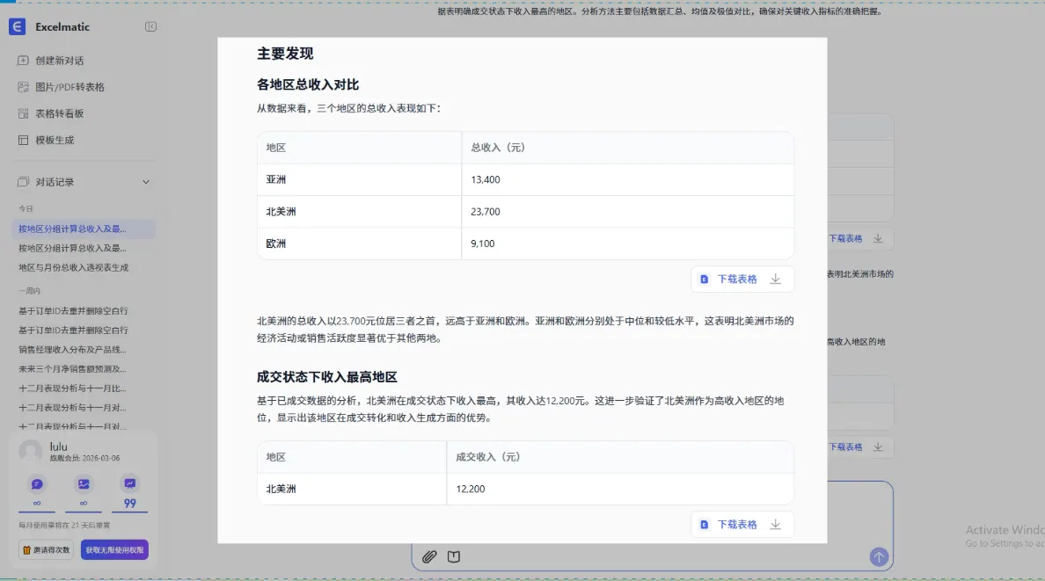Screen dimensions: 1045x581
Task: Click the chart quota icon above 99
Action: (130, 483)
